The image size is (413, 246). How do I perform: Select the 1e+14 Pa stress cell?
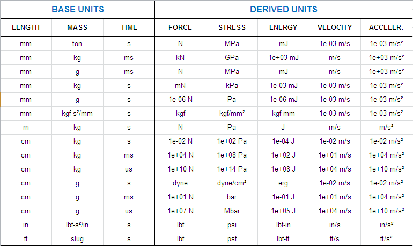(232, 169)
